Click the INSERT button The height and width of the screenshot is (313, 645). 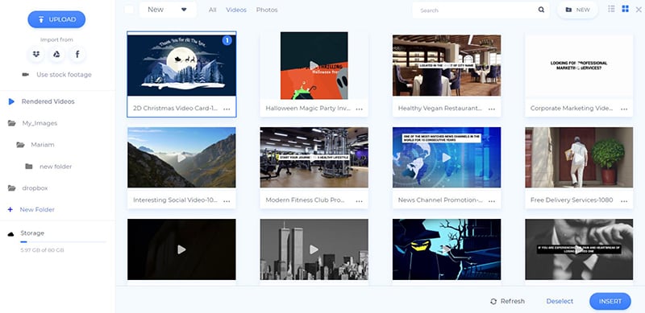coord(610,301)
